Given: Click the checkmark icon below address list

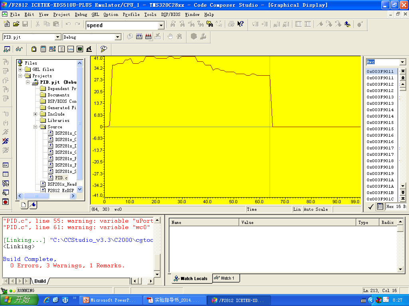Looking at the screenshot, I should click(371, 207).
